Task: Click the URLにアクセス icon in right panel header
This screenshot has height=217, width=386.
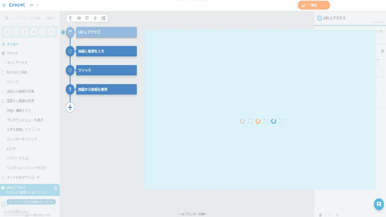Action: [320, 18]
